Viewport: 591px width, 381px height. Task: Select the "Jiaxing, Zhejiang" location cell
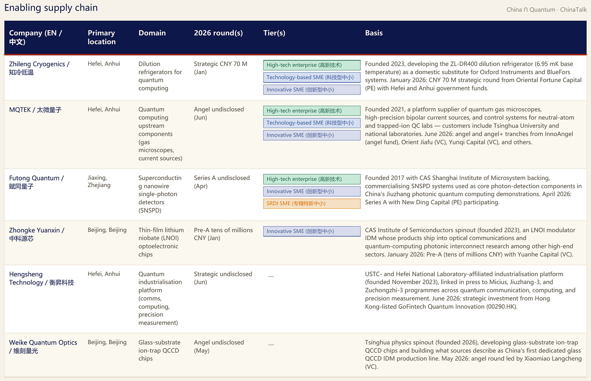[99, 182]
